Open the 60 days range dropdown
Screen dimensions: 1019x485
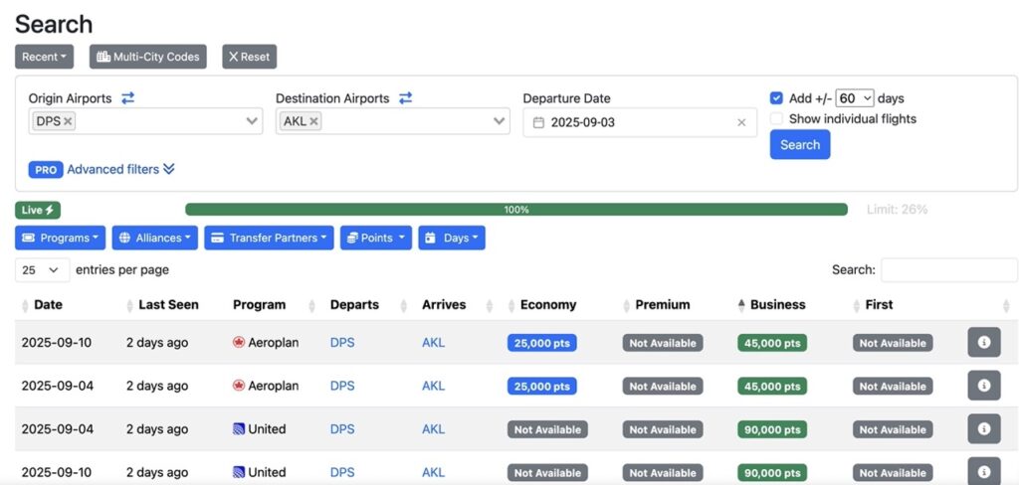pyautogui.click(x=854, y=98)
